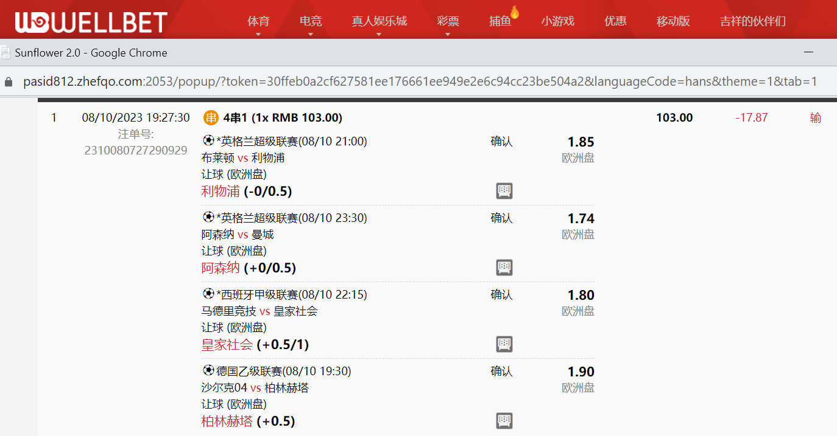Screen dimensions: 837x436
Task: Click 确认 status for the 阿森纳 vs 曼城 leg
Action: pos(501,218)
